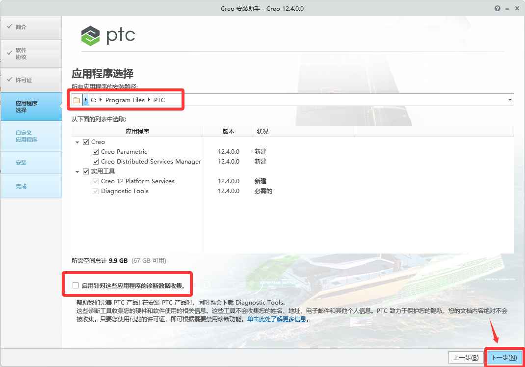Open the installation path dropdown list

[509, 99]
